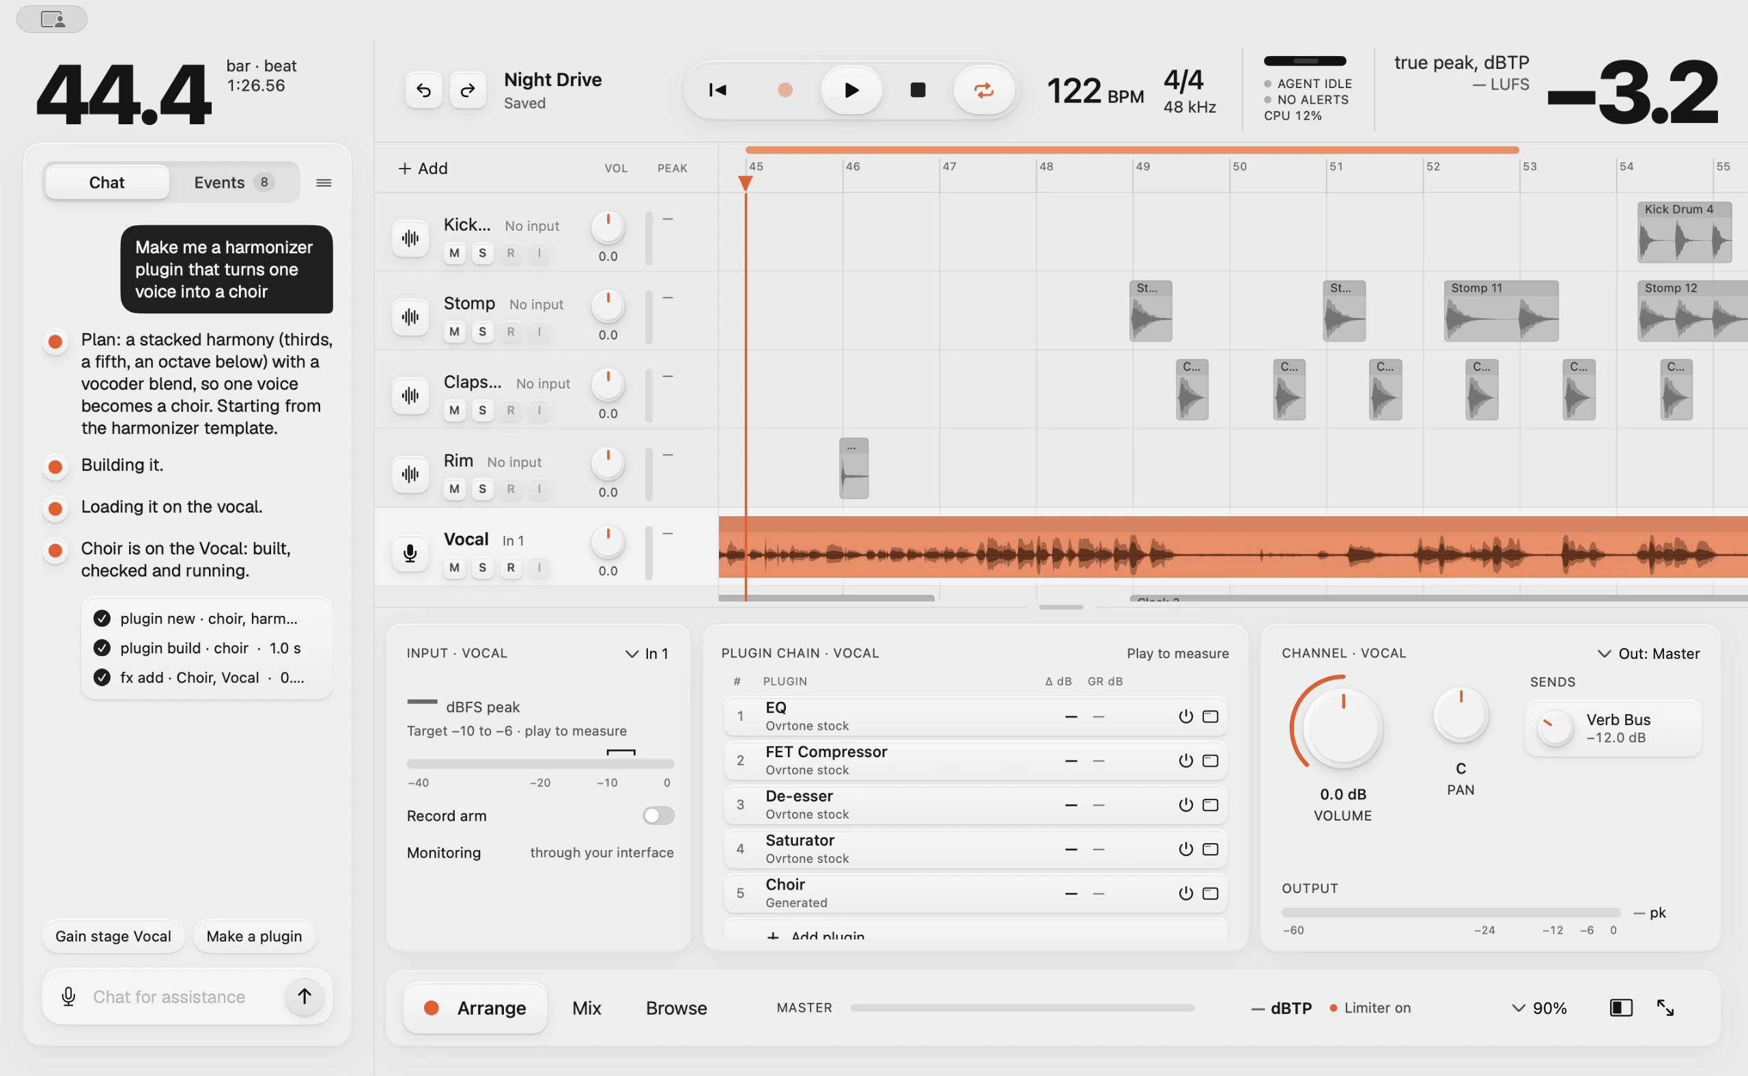
Task: Click the Stomp track waveform icon
Action: coord(410,317)
